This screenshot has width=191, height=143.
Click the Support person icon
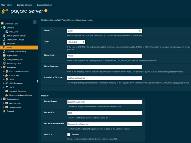pos(4,111)
